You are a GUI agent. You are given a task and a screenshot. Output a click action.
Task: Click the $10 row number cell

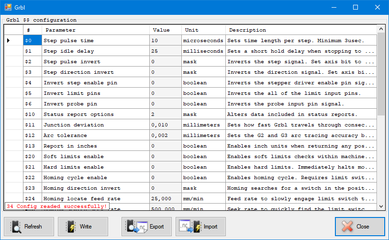(33, 114)
